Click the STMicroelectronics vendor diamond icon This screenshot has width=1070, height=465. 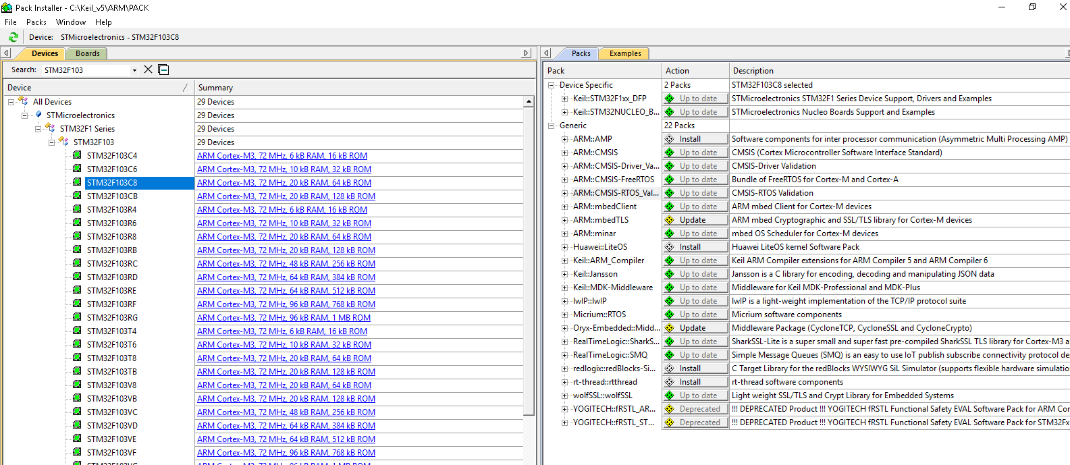coord(38,115)
